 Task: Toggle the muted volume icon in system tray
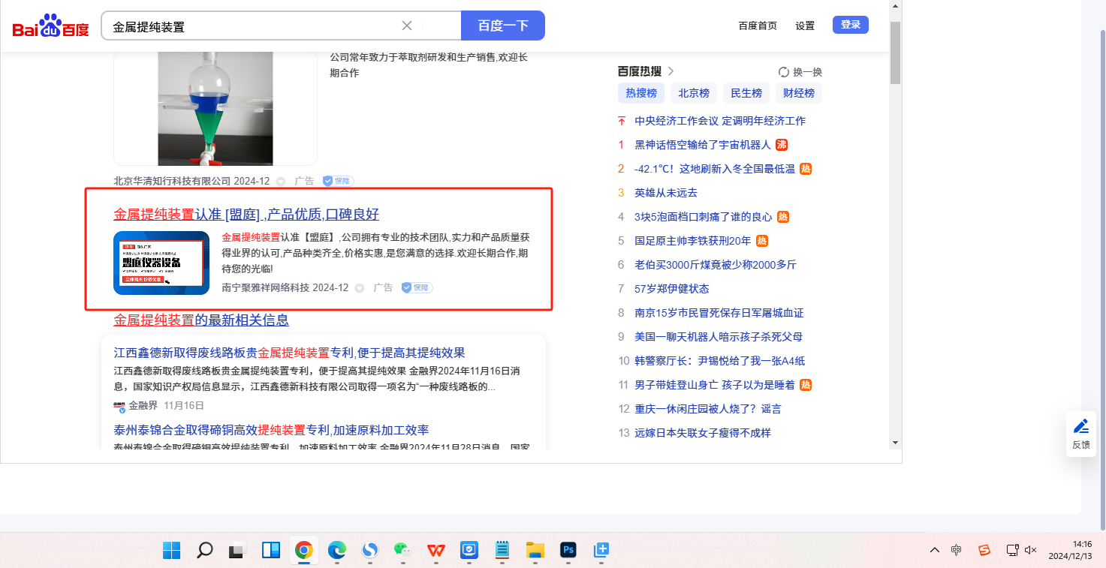(1030, 550)
